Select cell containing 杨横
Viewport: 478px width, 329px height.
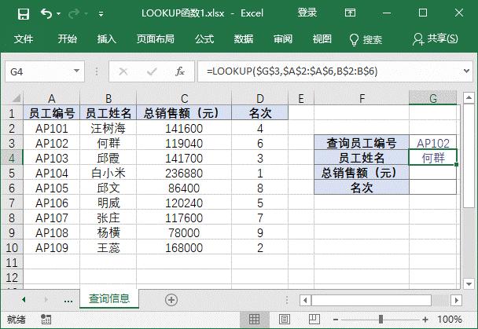(x=108, y=233)
